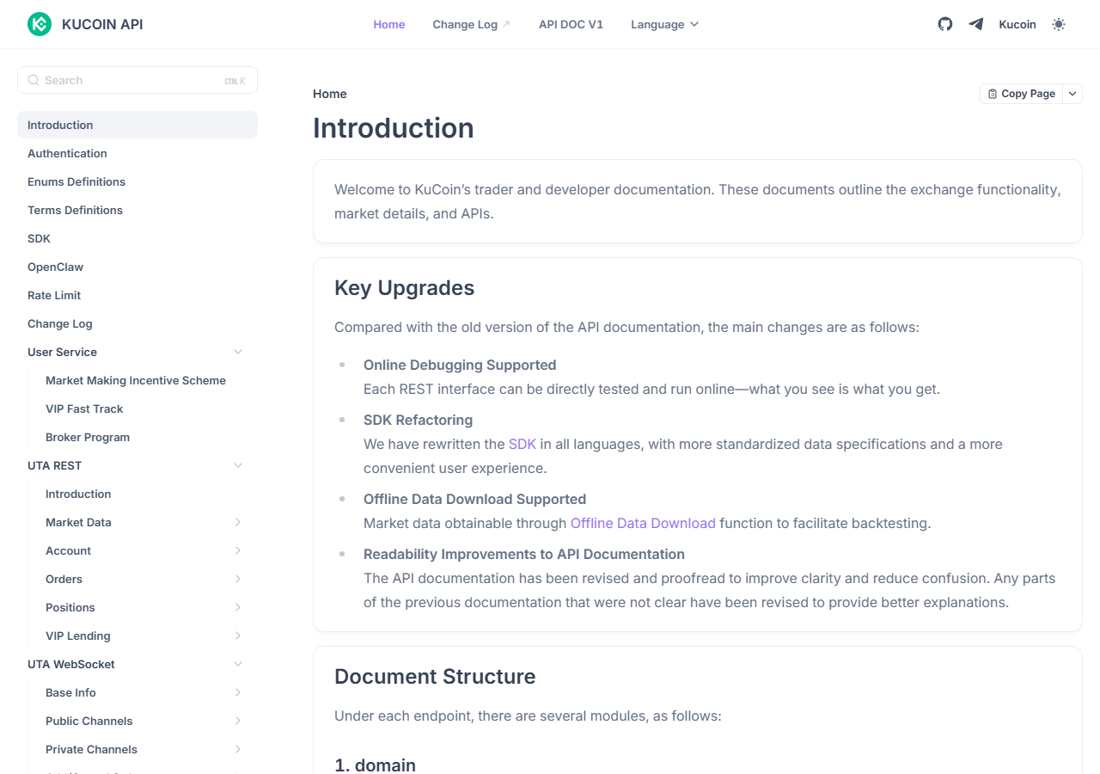1100x774 pixels.
Task: Open the SDK link in SDK Refactoring
Action: (x=522, y=444)
